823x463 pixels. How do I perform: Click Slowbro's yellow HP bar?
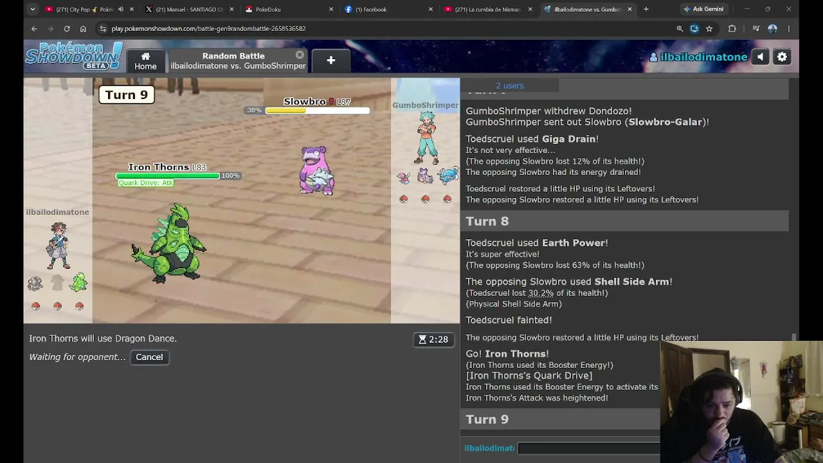[317, 111]
